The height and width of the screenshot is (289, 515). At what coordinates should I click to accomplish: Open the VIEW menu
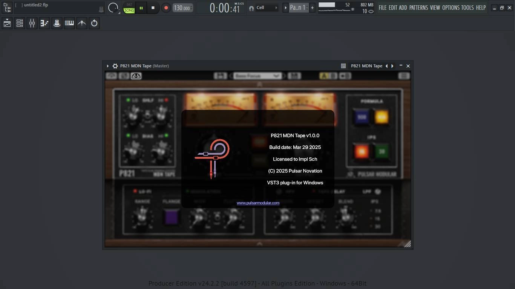pyautogui.click(x=435, y=8)
